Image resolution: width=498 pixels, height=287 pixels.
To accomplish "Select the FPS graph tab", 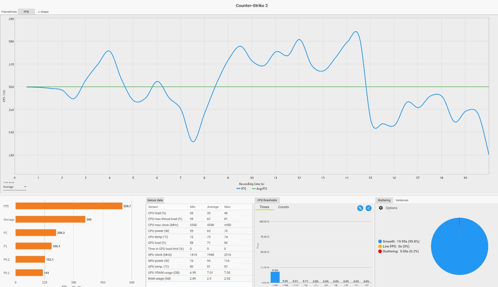I will (26, 12).
